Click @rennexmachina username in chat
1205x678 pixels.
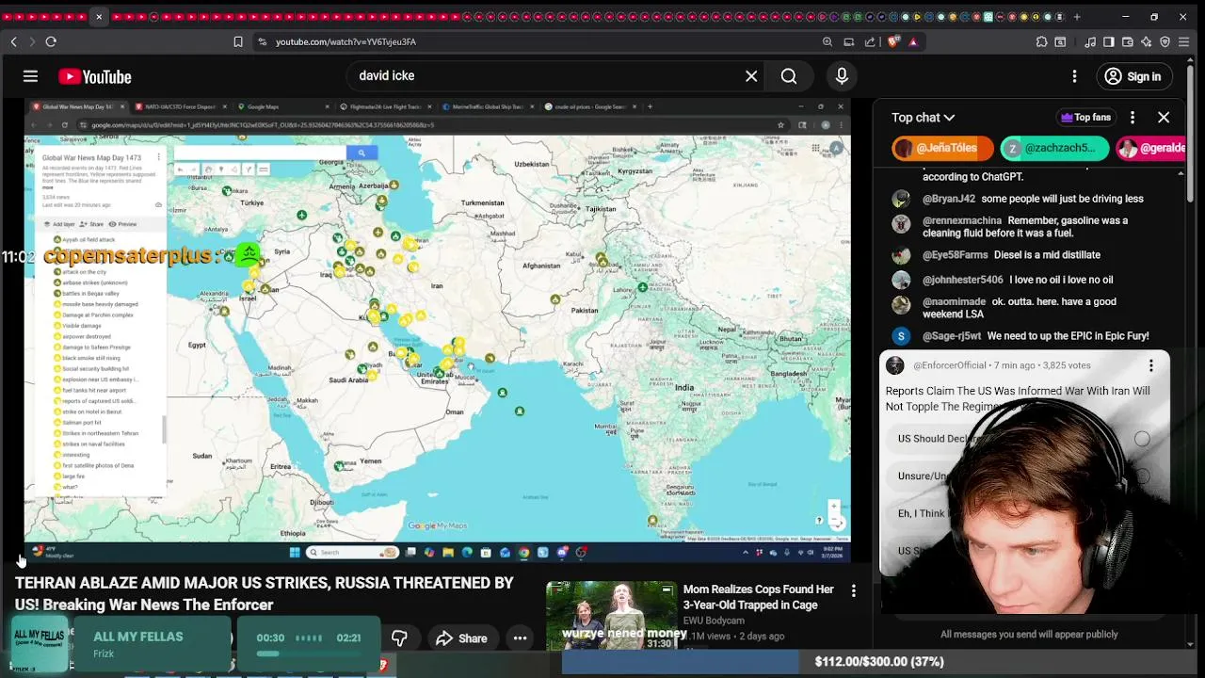962,220
